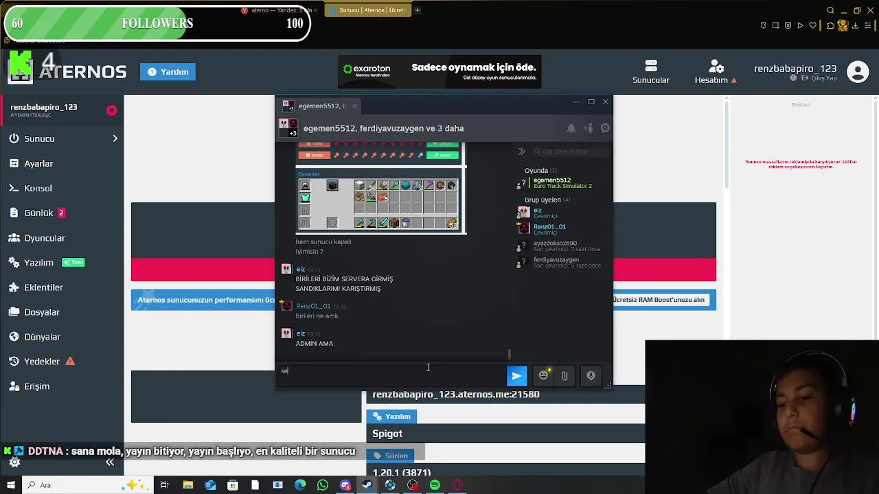Expand the Sunucu sidebar arrow
Viewport: 879px width, 494px height.
[x=115, y=139]
